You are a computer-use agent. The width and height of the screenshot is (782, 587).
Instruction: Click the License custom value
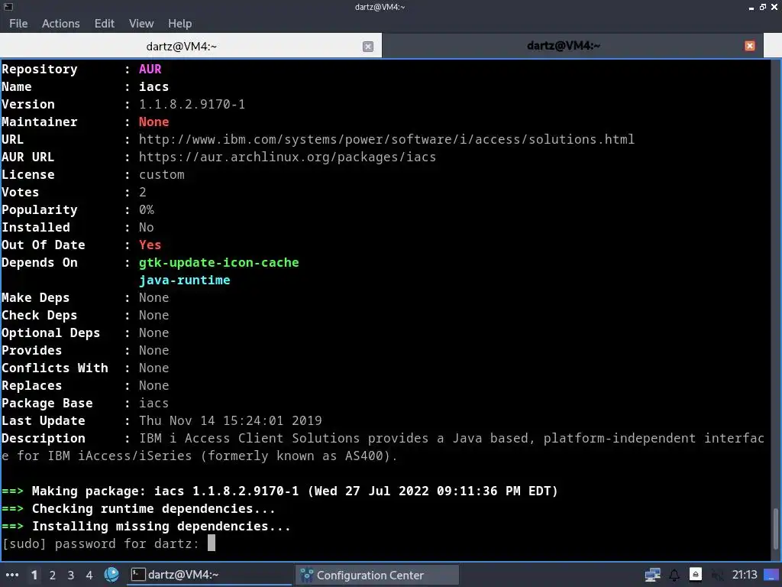point(162,174)
